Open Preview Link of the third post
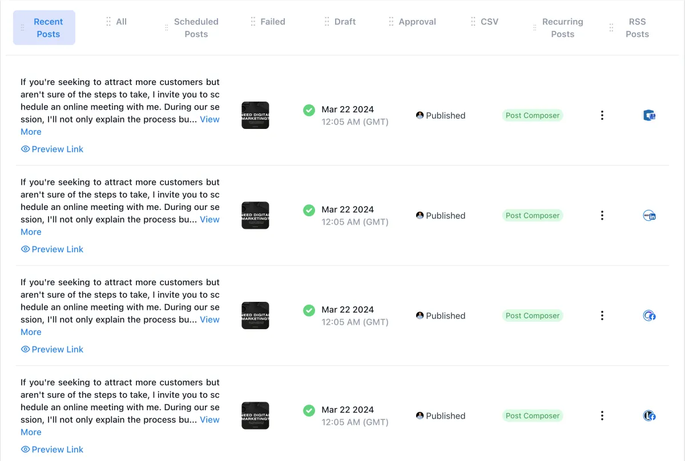 pyautogui.click(x=52, y=349)
